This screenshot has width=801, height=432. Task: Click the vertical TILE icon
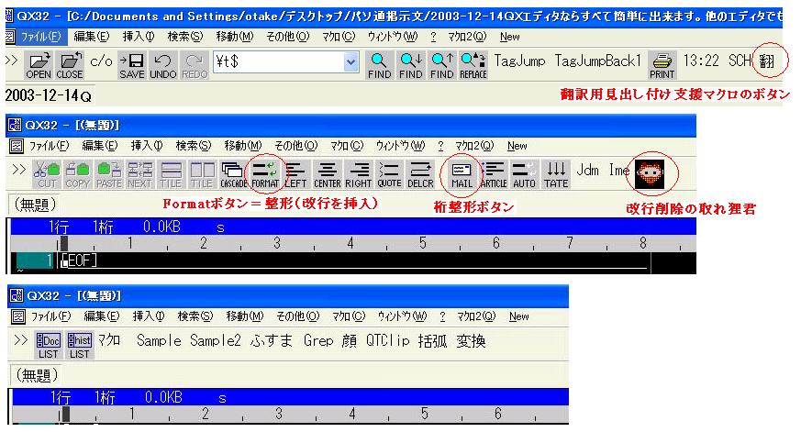tap(202, 174)
